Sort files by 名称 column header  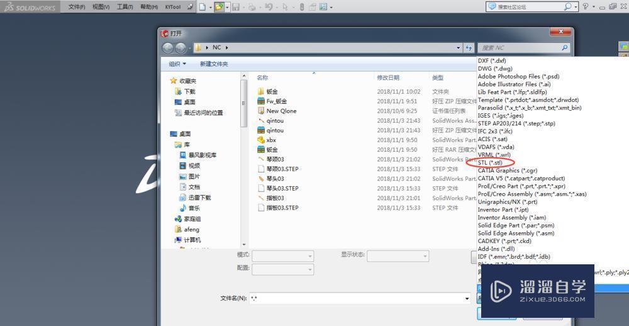(262, 77)
